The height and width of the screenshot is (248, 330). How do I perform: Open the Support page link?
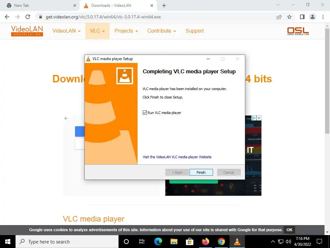(194, 31)
